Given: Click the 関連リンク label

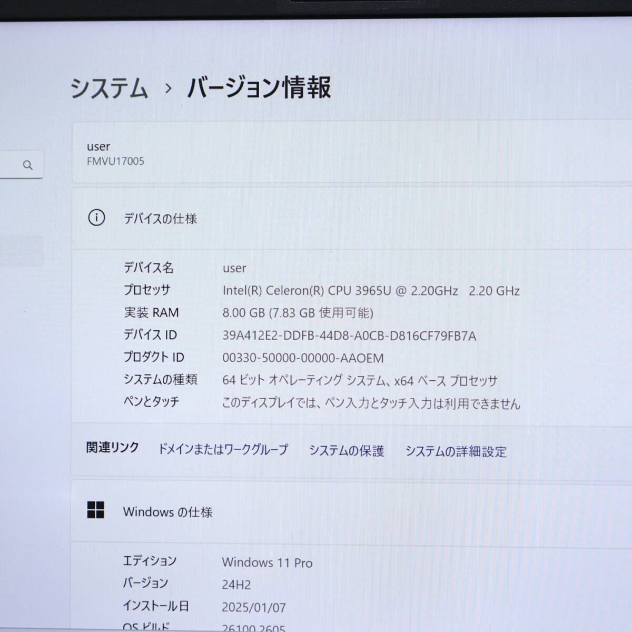Looking at the screenshot, I should click(112, 448).
